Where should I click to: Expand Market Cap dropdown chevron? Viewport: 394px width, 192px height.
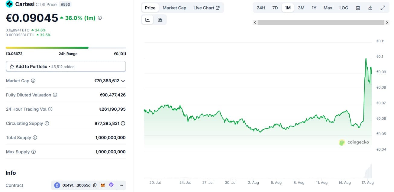[123, 81]
